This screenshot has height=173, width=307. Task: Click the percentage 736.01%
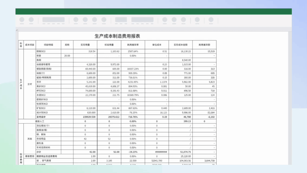coord(133,78)
